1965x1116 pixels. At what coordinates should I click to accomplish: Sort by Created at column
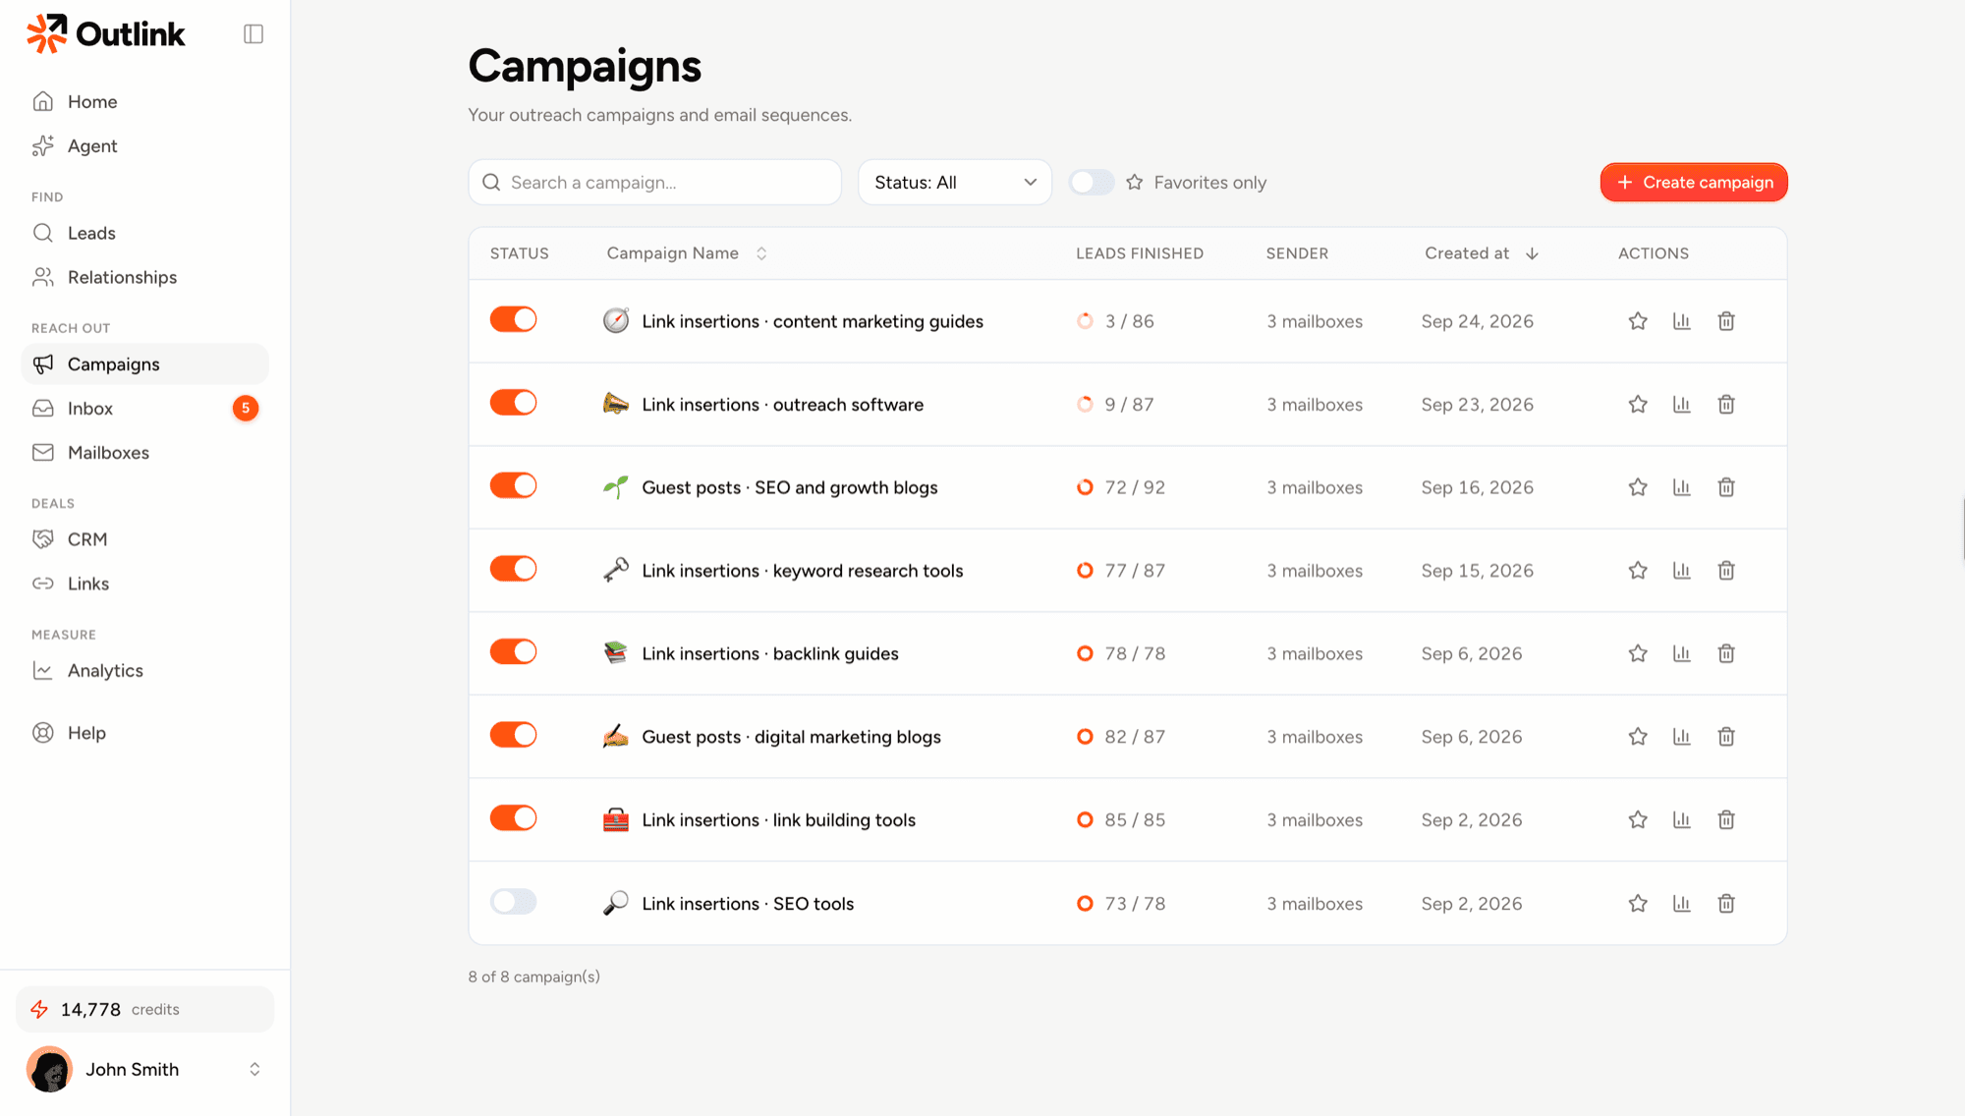[x=1482, y=253]
